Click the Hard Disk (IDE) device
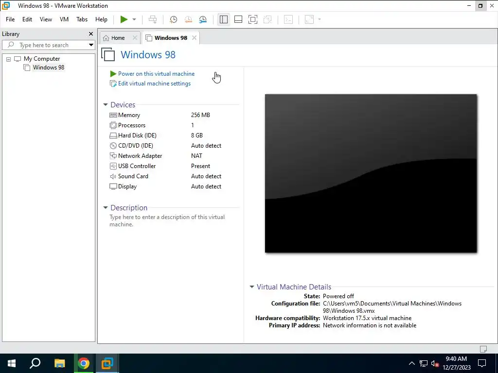Screen dimensions: 498x373 coord(165,136)
